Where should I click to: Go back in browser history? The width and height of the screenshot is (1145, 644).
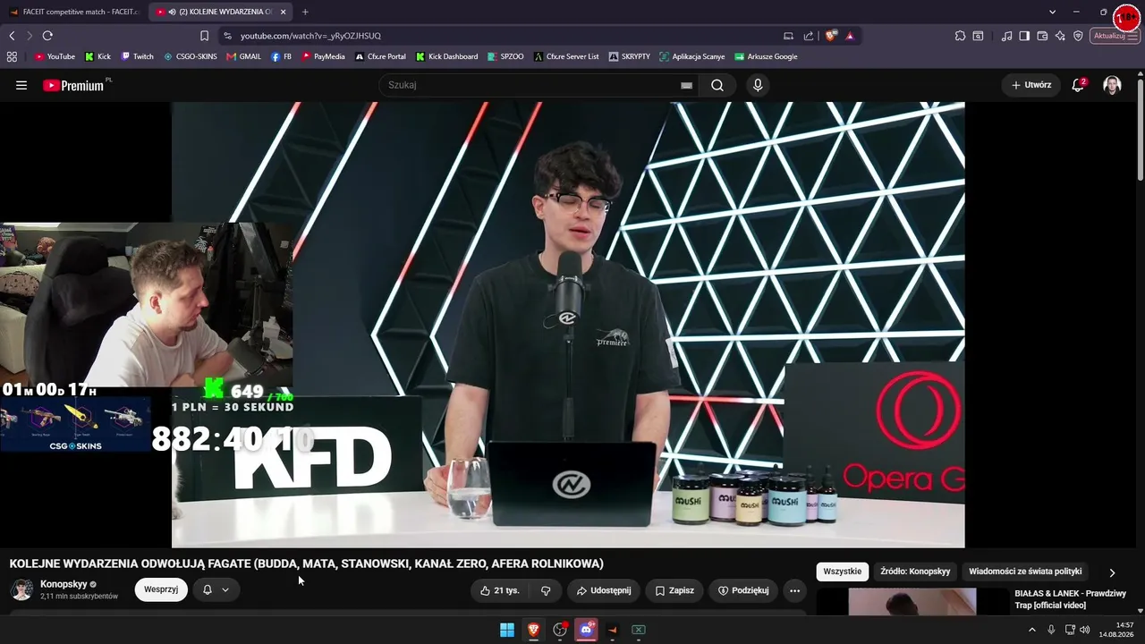[12, 36]
